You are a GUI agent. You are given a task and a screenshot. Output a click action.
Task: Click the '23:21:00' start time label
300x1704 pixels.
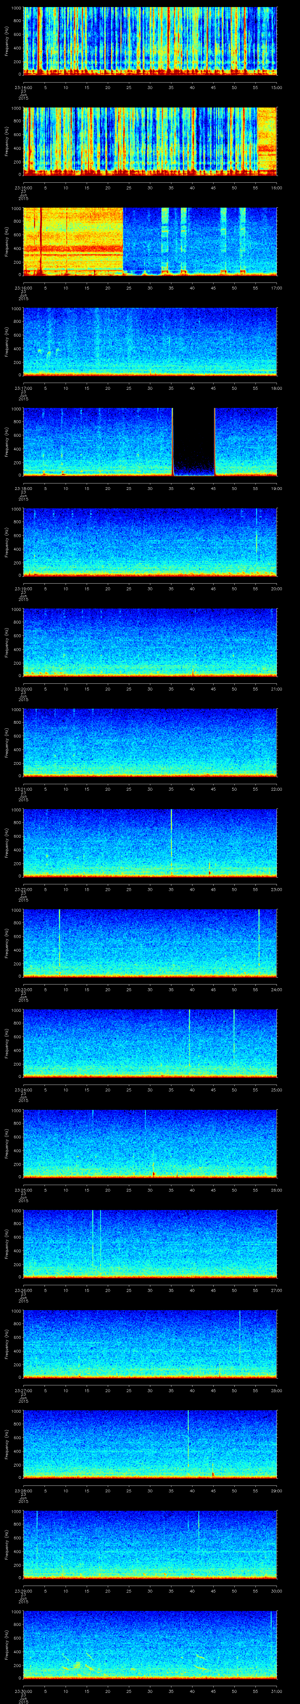pyautogui.click(x=23, y=789)
